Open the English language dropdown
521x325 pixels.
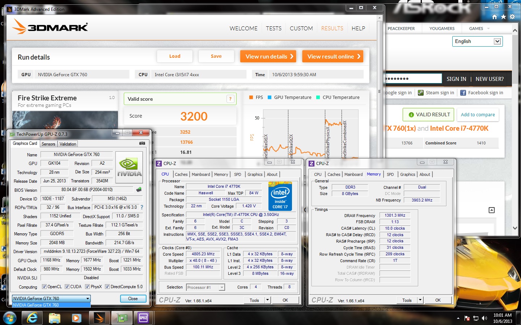[x=497, y=41]
